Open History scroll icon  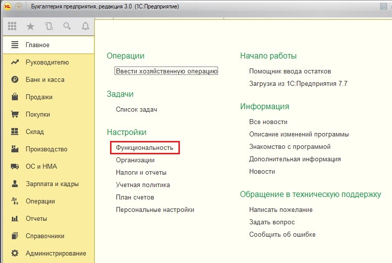coord(49,26)
